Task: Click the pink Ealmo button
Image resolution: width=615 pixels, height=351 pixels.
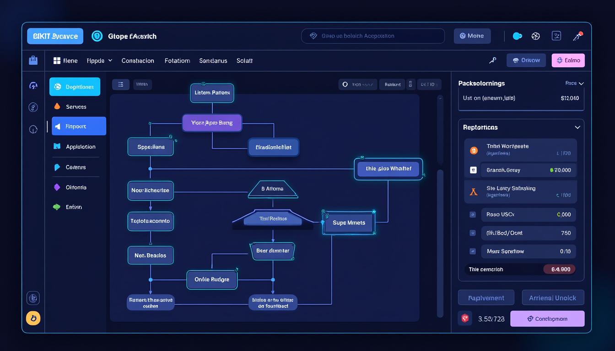Action: 568,60
